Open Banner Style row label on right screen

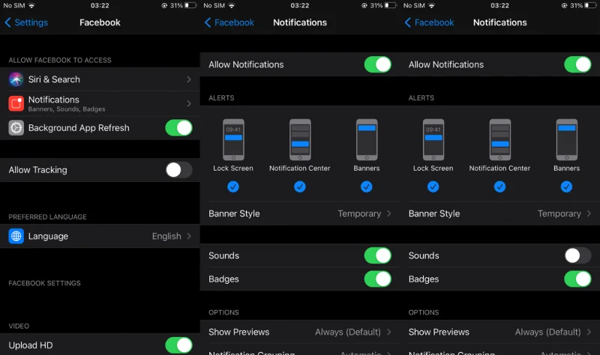pos(434,213)
